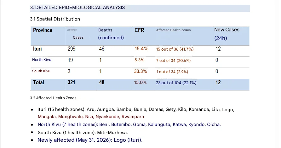Click the 'CFR' column header
The width and height of the screenshot is (281, 148).
(x=140, y=30)
